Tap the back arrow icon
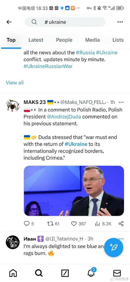Viewport: 130px width, 282px height. [9, 22]
